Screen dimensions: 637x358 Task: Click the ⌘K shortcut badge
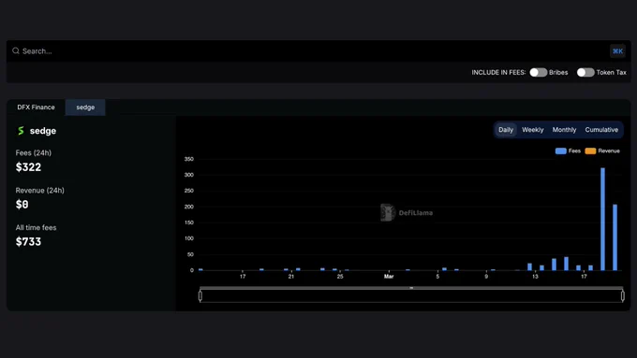(617, 51)
